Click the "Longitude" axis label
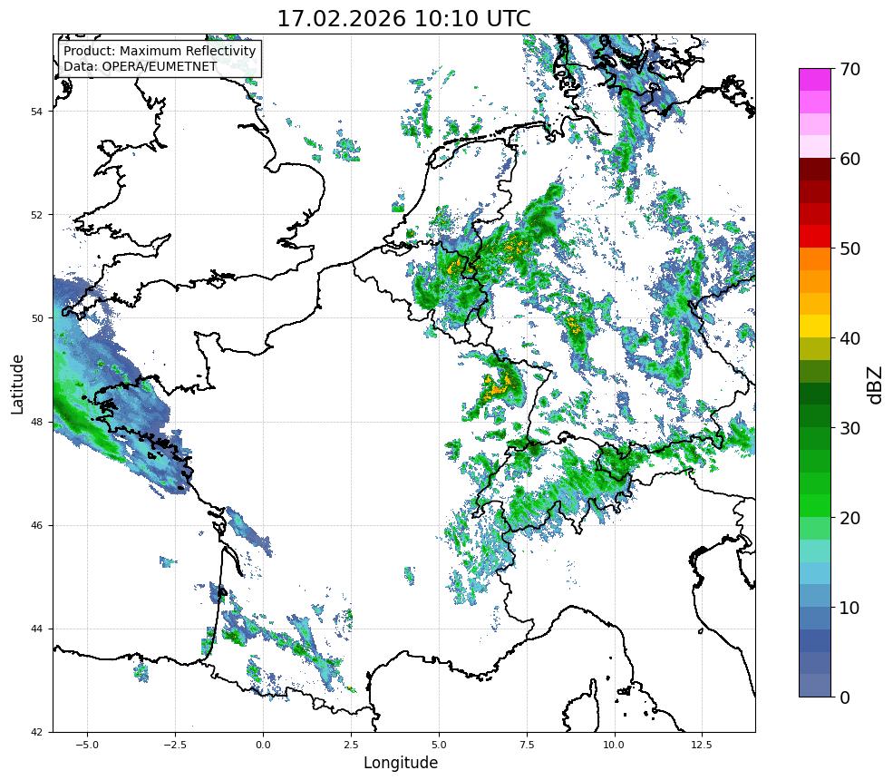Viewport: 893px width, 780px height. 401,763
